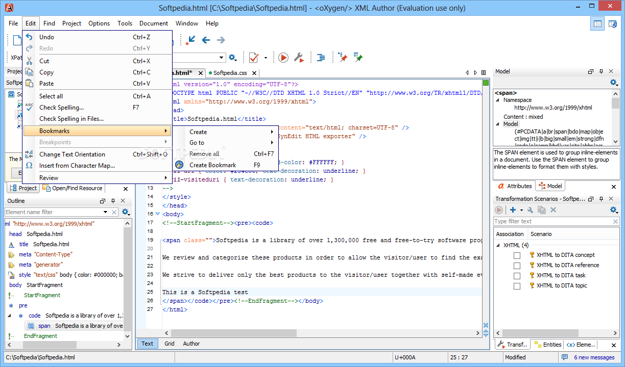This screenshot has height=367, width=625.
Task: Open the New scenario plus dropdown arrow
Action: [x=521, y=211]
